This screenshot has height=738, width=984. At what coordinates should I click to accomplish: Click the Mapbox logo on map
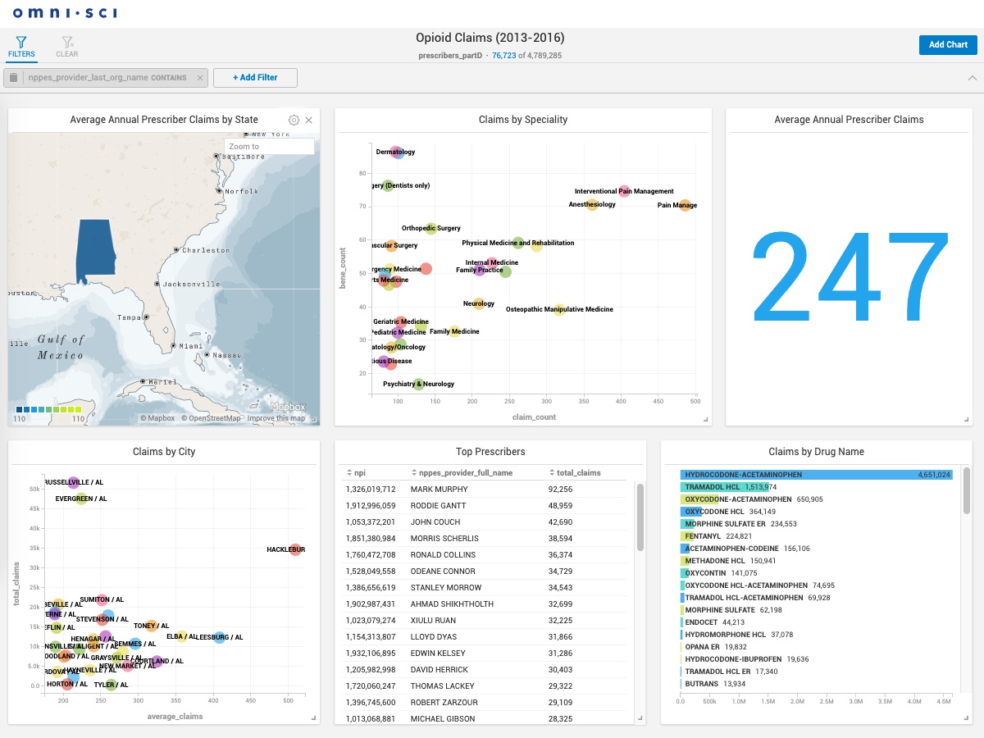click(x=288, y=407)
